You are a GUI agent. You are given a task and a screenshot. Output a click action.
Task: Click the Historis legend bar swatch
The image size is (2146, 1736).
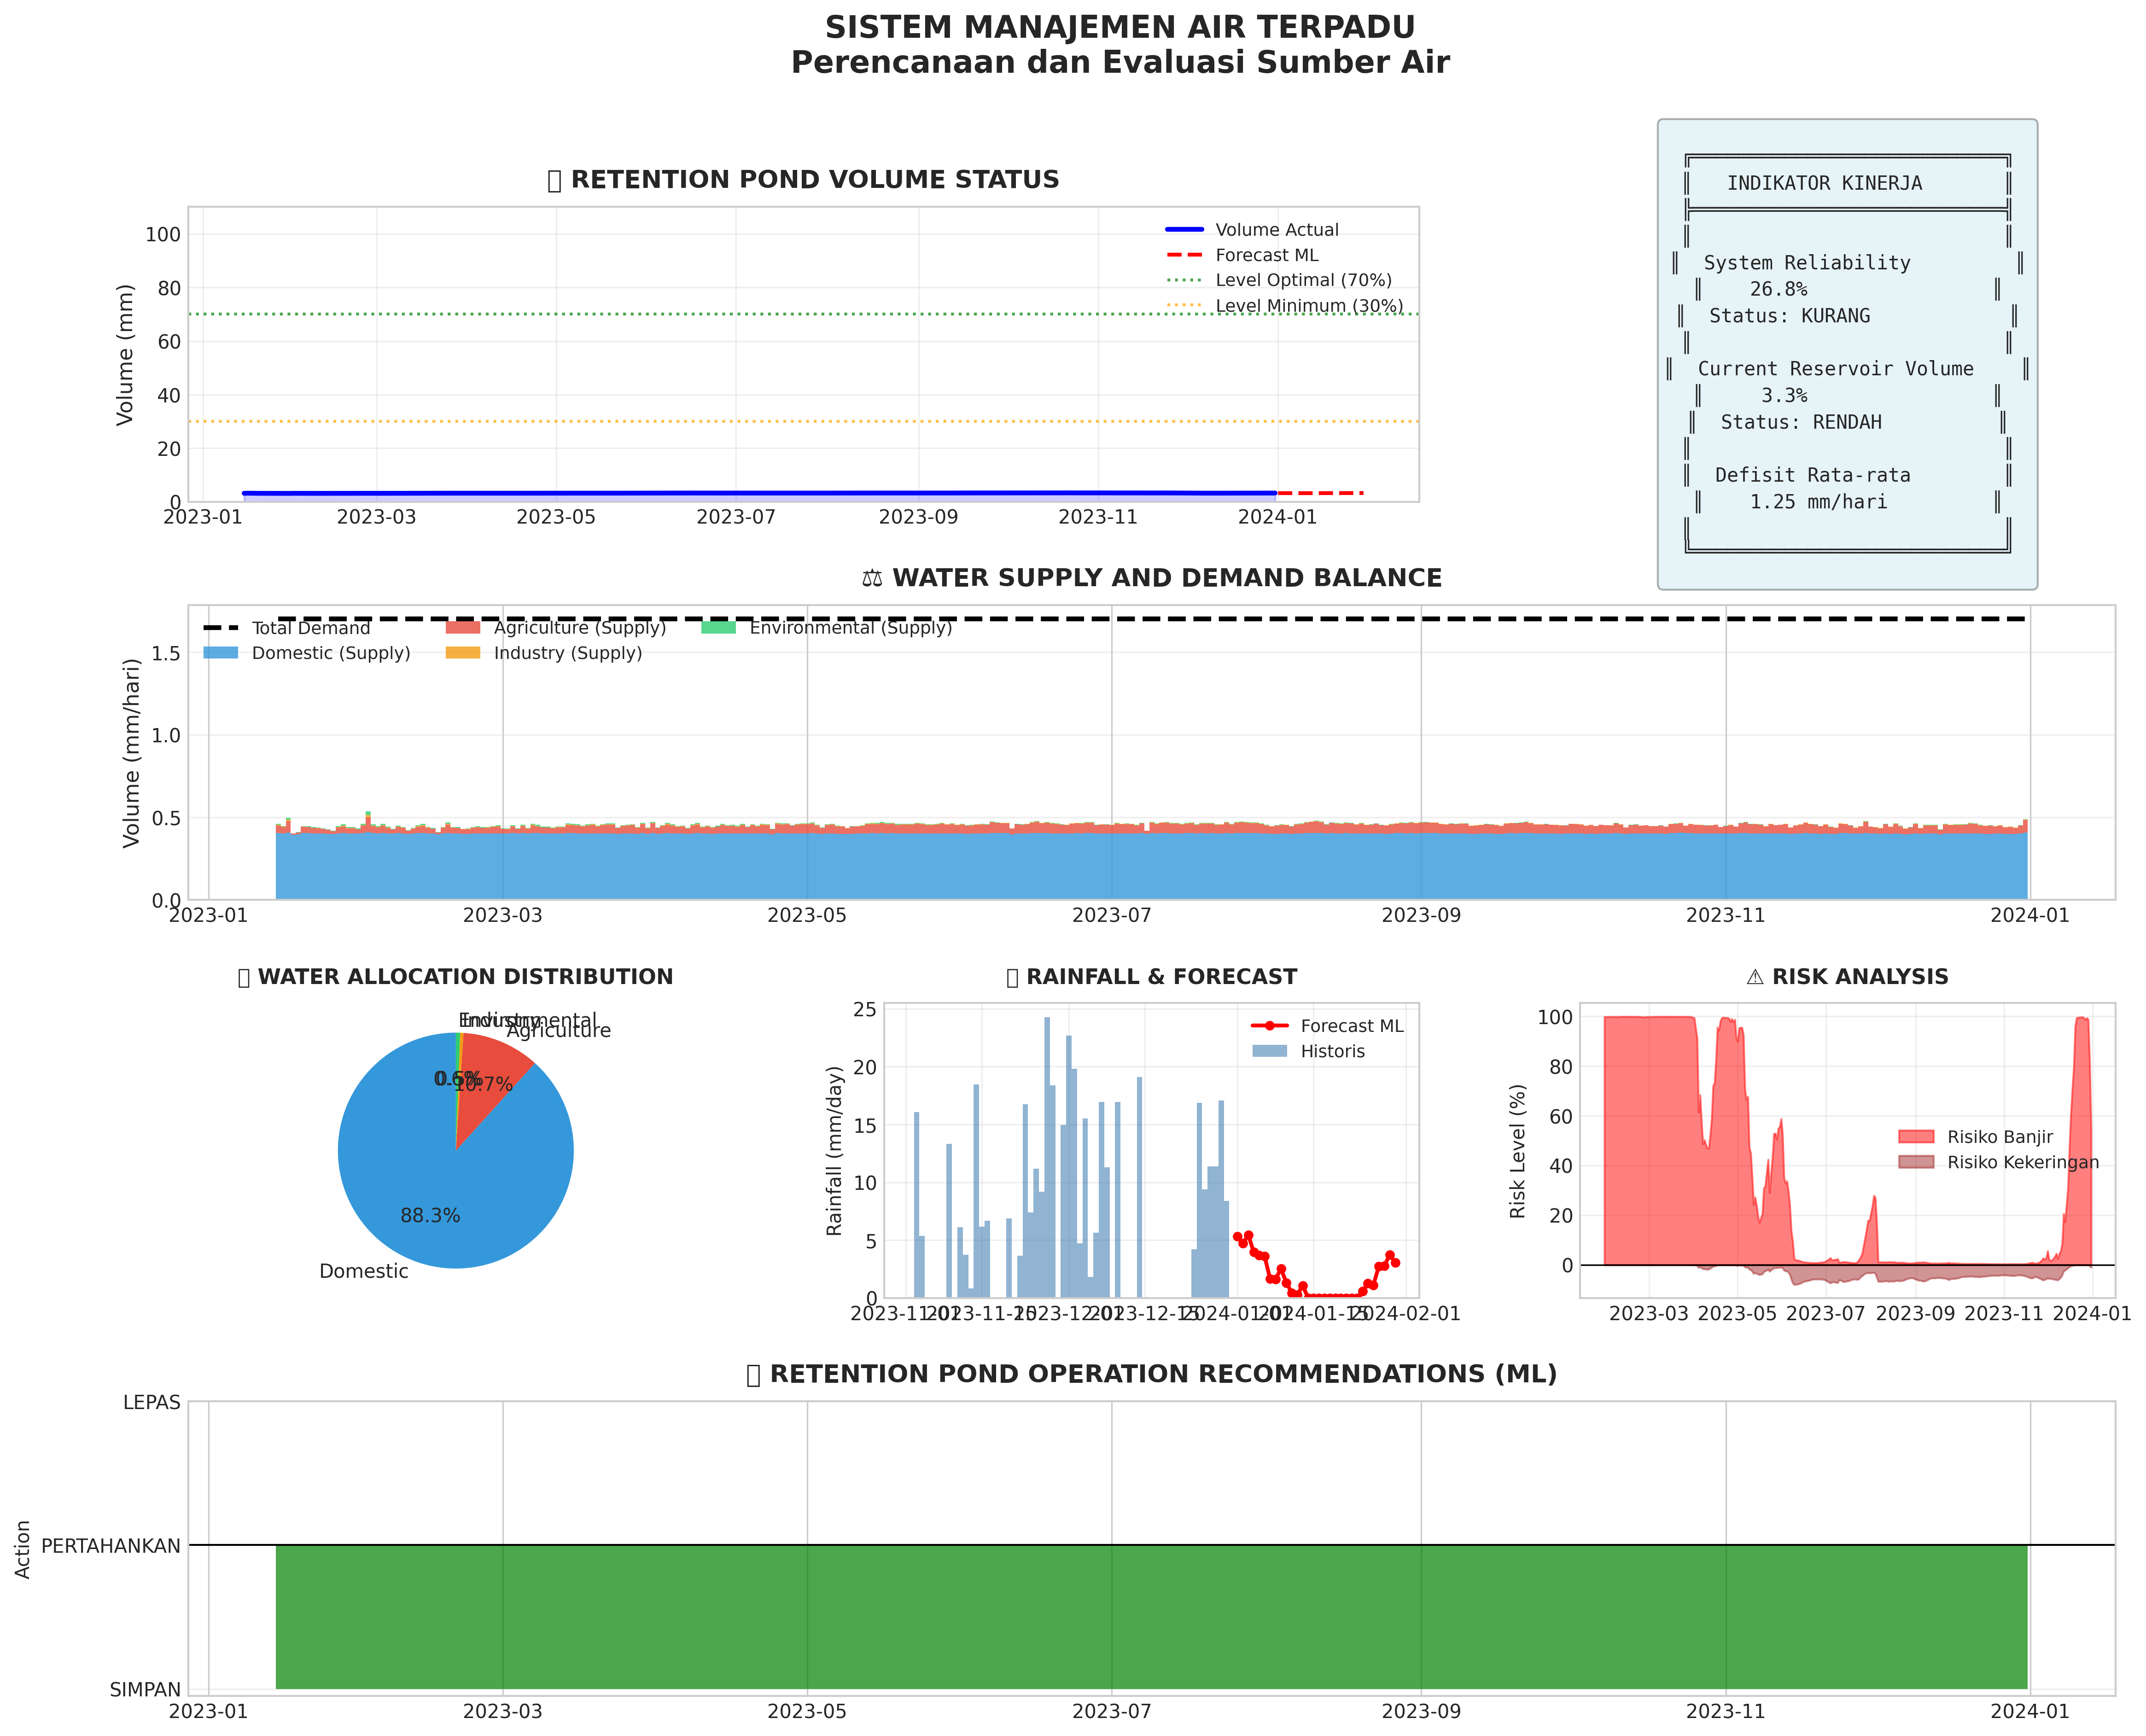[x=1270, y=1051]
